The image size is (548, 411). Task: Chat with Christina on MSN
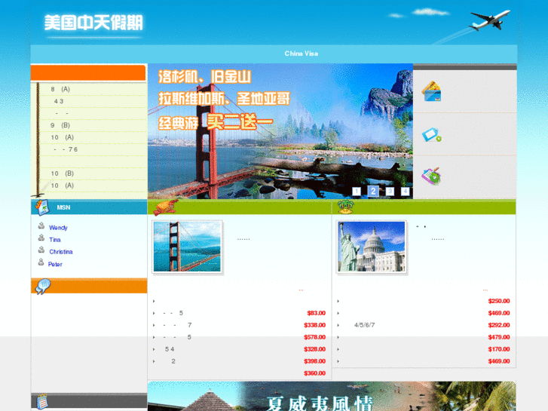click(x=61, y=252)
